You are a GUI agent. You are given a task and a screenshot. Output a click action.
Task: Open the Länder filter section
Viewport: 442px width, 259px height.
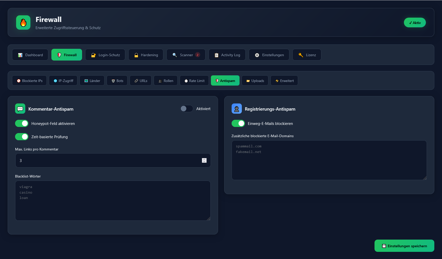92,80
